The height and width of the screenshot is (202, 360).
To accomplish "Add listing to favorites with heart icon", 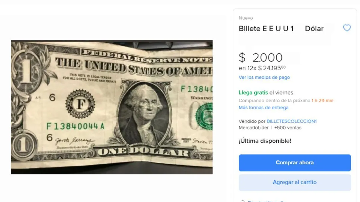I will tap(347, 28).
